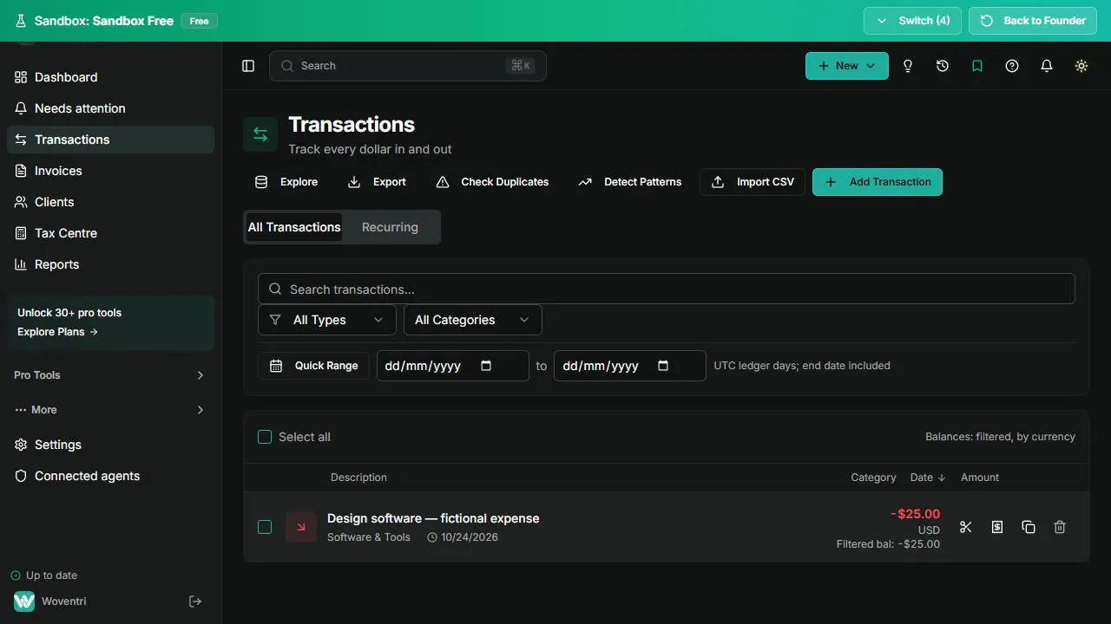Image resolution: width=1111 pixels, height=624 pixels.
Task: Click the Woventri logo icon
Action: point(24,601)
